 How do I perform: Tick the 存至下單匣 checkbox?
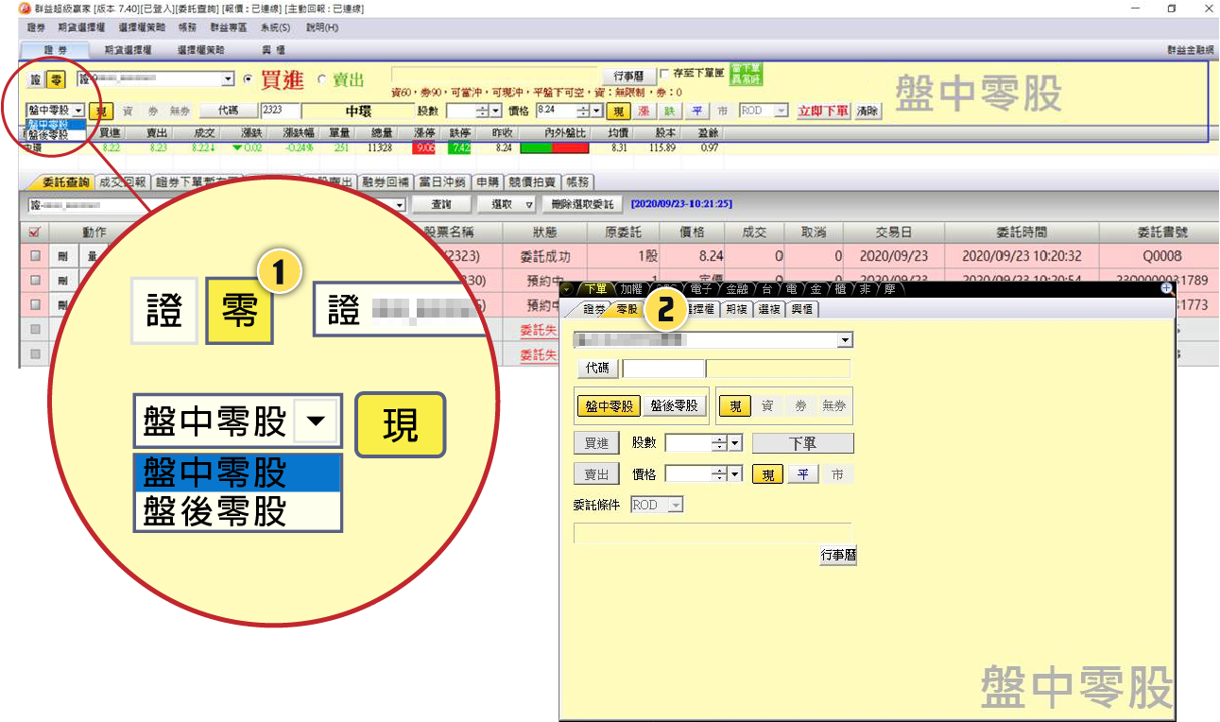(x=664, y=73)
